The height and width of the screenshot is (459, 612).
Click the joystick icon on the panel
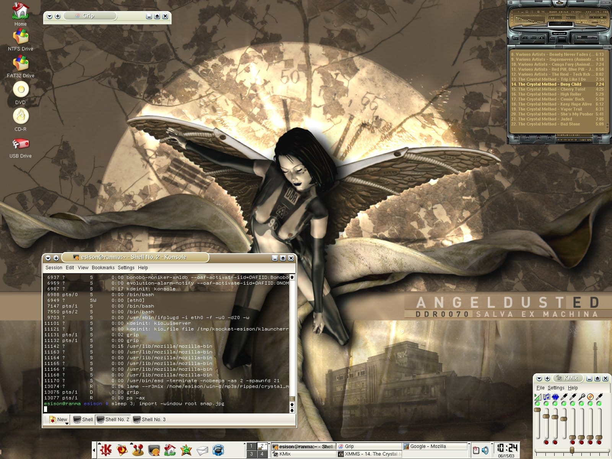138,450
